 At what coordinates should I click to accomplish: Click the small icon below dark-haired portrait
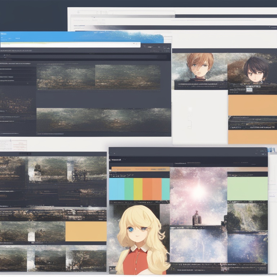pyautogui.click(x=249, y=90)
